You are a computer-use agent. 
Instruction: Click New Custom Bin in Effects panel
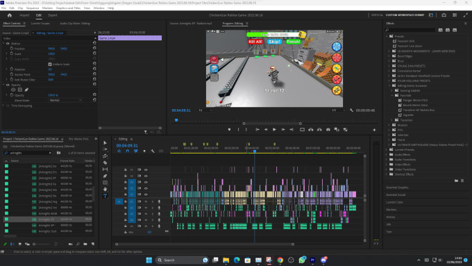pyautogui.click(x=456, y=181)
